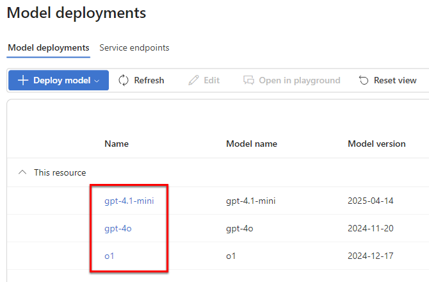Collapse the This resource group chevron
This screenshot has height=282, width=429.
point(22,172)
